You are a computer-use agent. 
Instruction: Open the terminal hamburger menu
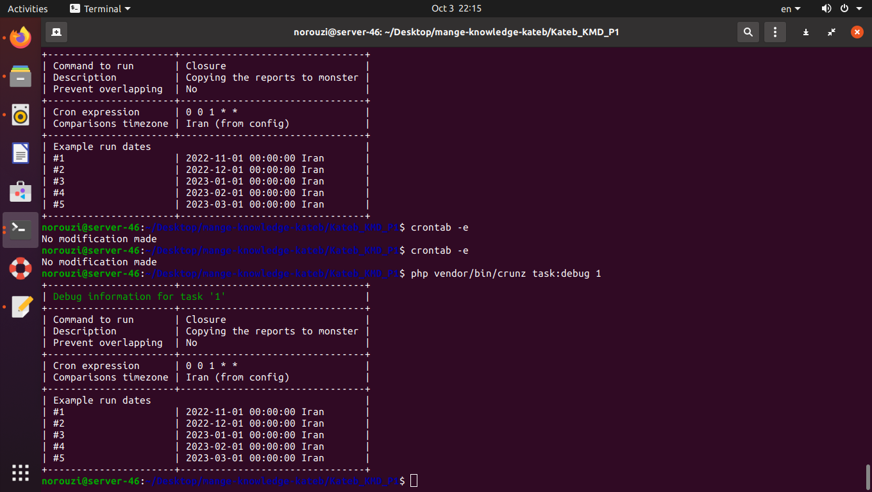coord(775,32)
